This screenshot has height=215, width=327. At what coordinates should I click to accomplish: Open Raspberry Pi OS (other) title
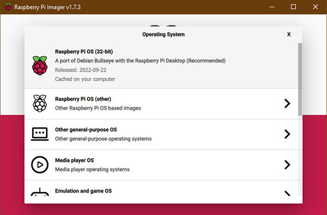pyautogui.click(x=83, y=99)
